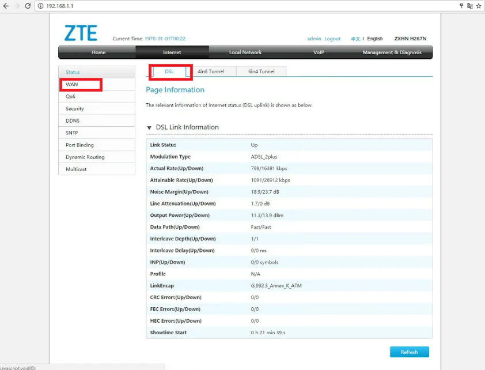Click the browser forward arrow
Image resolution: width=485 pixels, height=370 pixels.
(16, 6)
